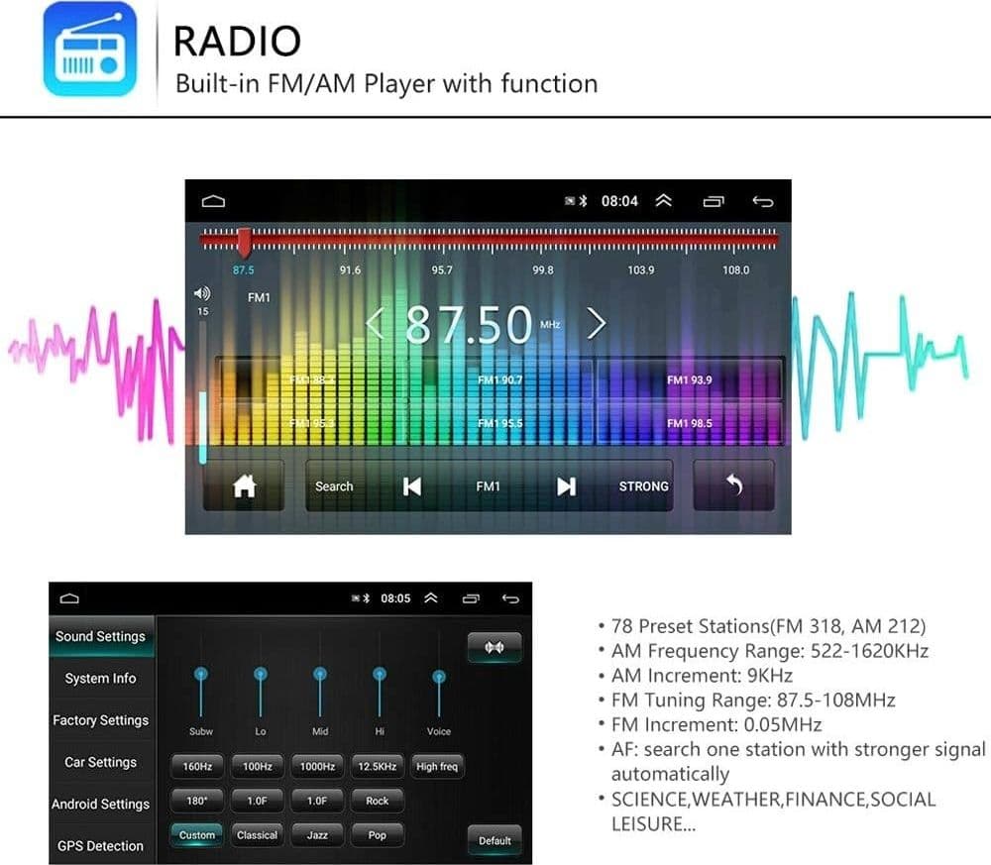This screenshot has width=991, height=865.
Task: Select preset station FM1 90.7
Action: coord(499,379)
